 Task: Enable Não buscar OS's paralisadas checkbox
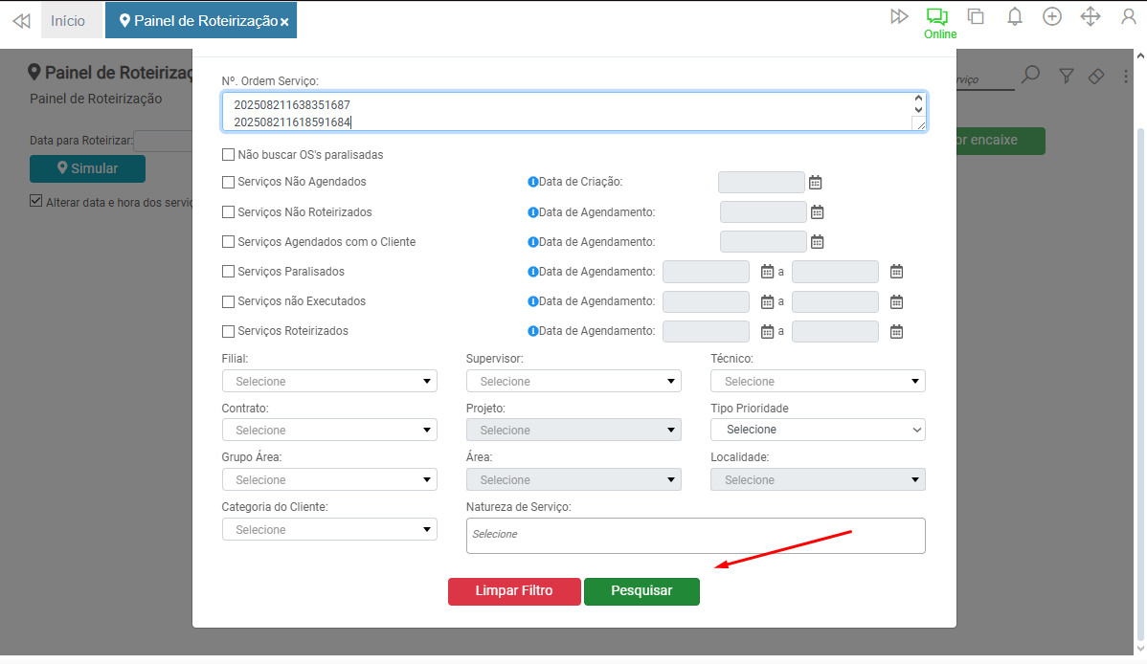[x=228, y=154]
